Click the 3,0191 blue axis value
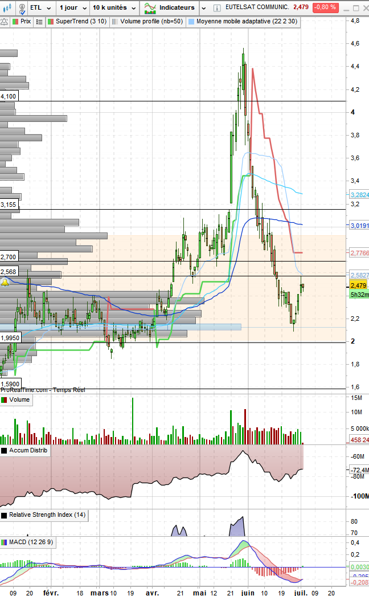Image resolution: width=369 pixels, height=596 pixels. point(359,226)
